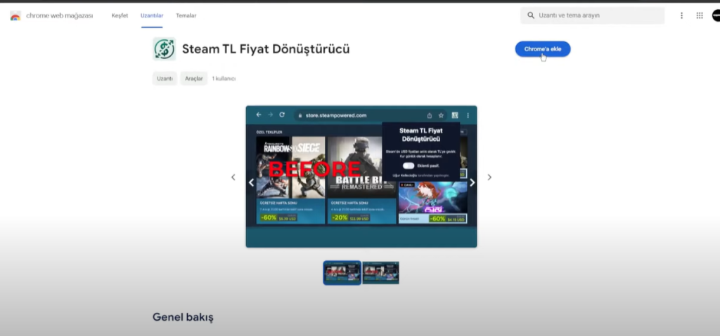
Task: Open the three-dot more options menu
Action: tap(681, 15)
